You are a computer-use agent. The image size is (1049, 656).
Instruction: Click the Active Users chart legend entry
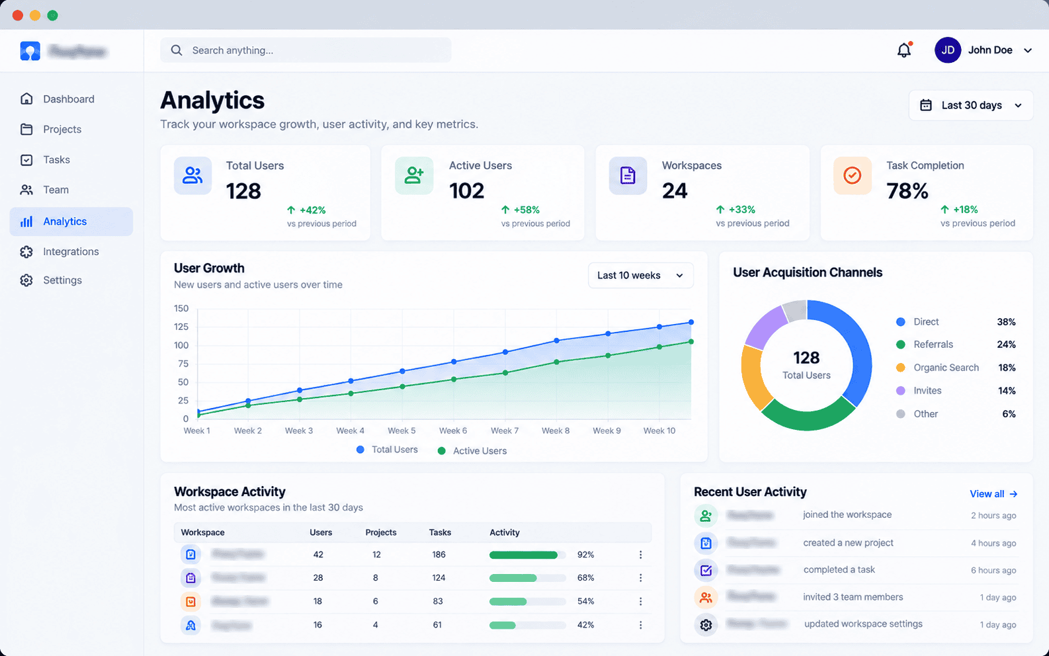click(472, 451)
